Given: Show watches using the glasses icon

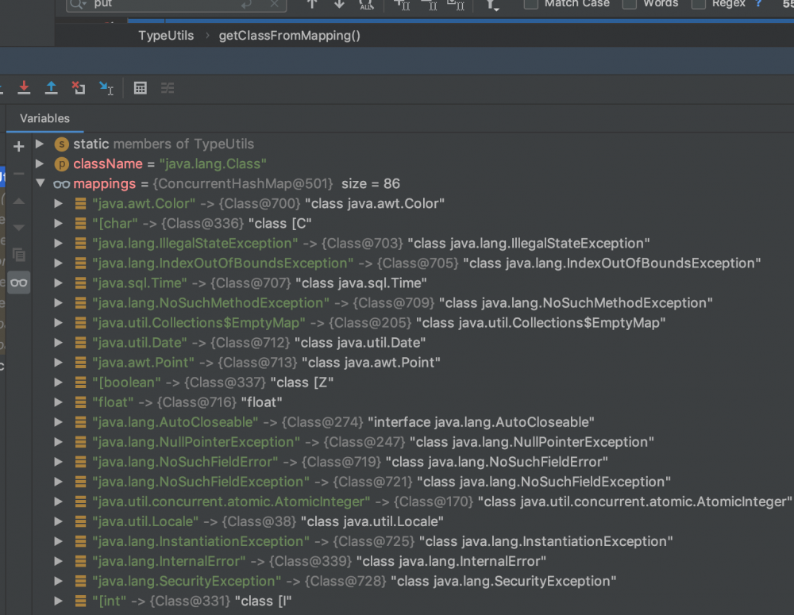Looking at the screenshot, I should (18, 282).
